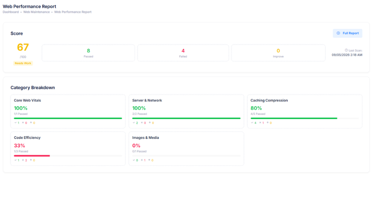
Task: Click the eye icon in Full Report
Action: click(x=338, y=33)
